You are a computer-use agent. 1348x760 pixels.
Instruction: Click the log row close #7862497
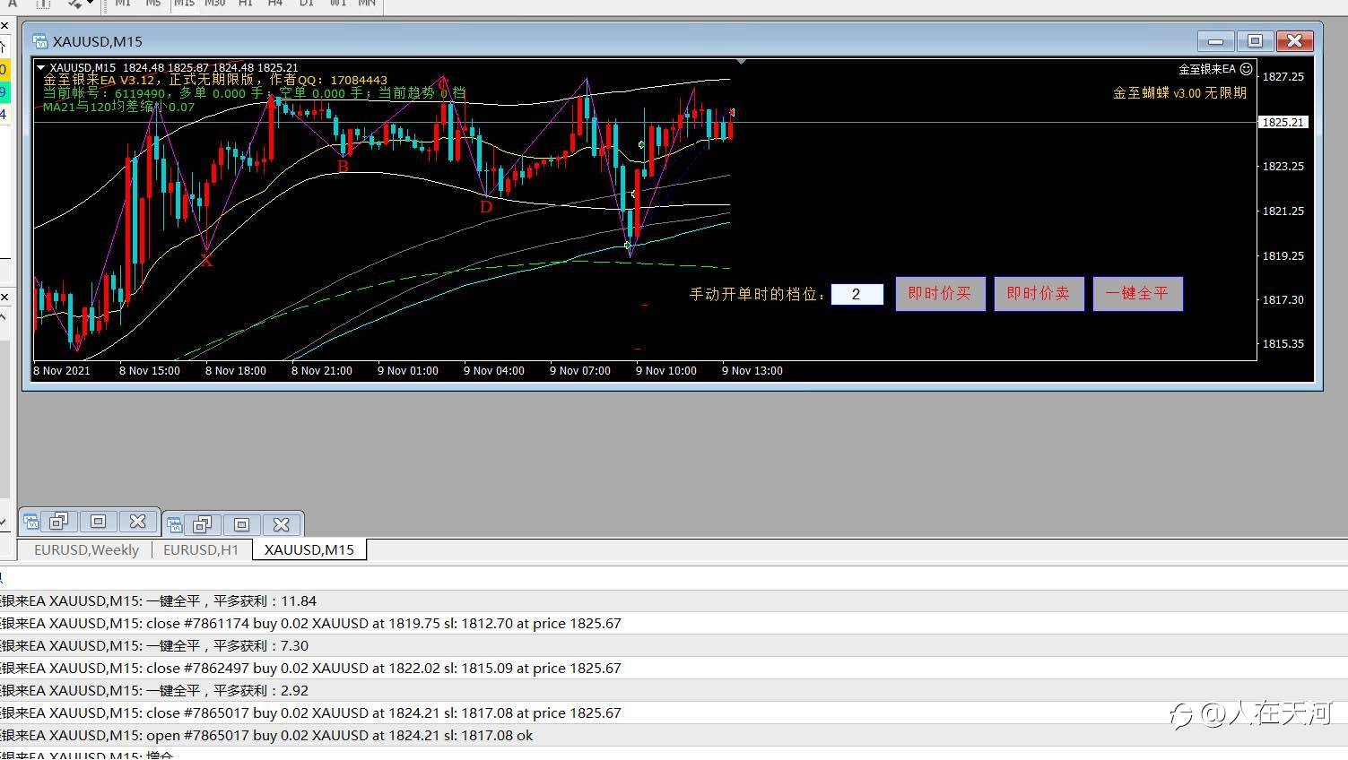pyautogui.click(x=674, y=668)
